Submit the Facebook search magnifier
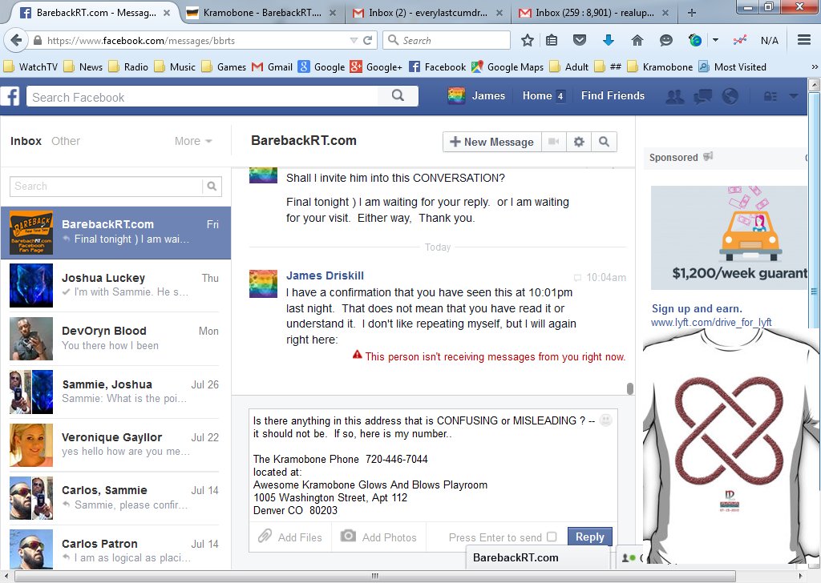 [x=398, y=95]
